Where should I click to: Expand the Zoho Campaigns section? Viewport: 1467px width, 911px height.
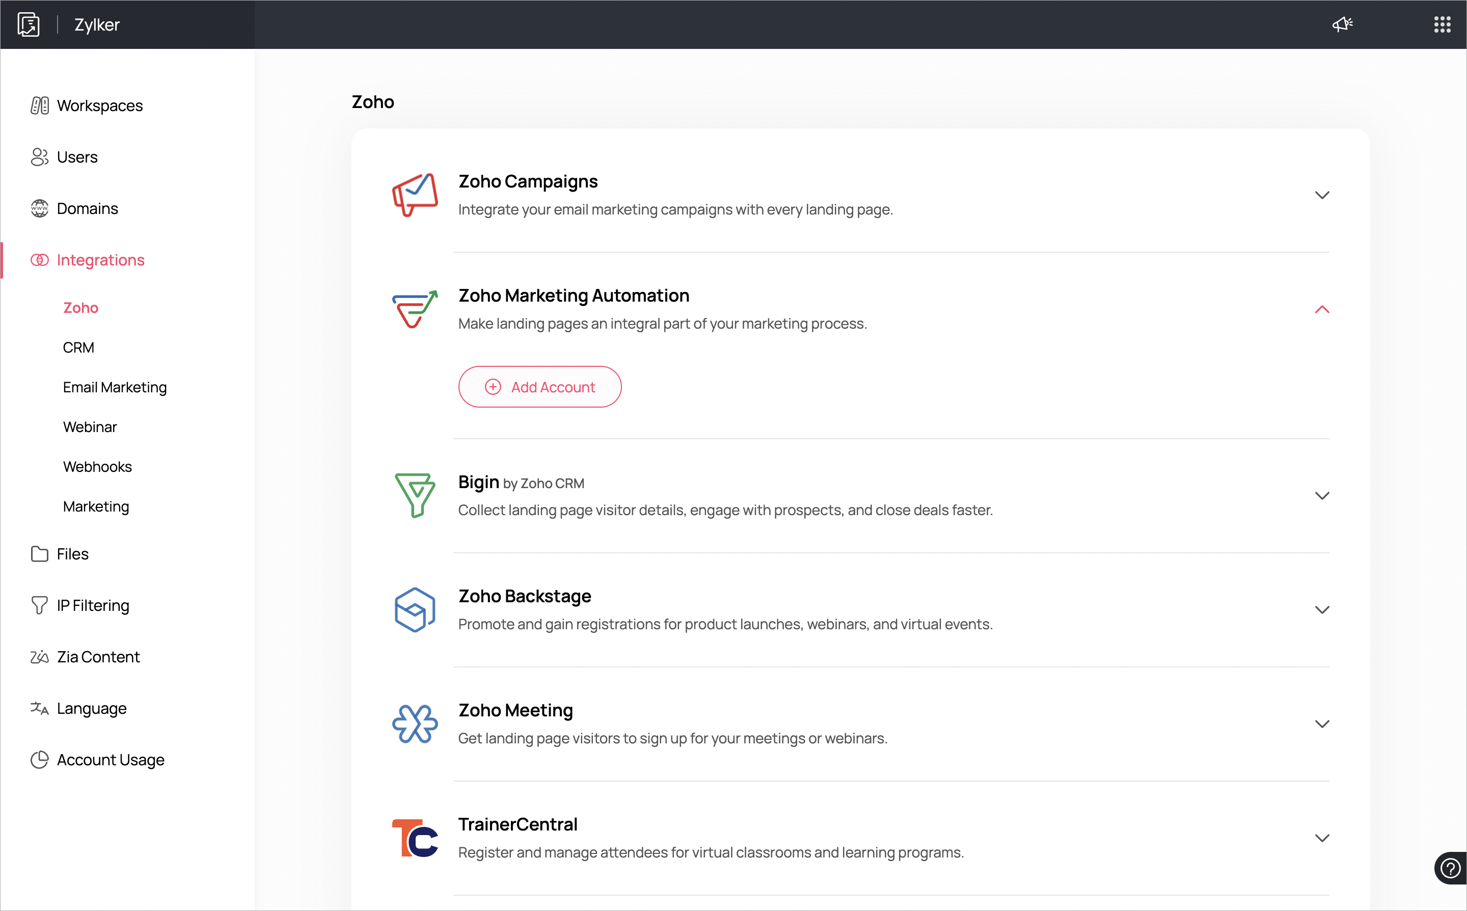click(x=1321, y=195)
